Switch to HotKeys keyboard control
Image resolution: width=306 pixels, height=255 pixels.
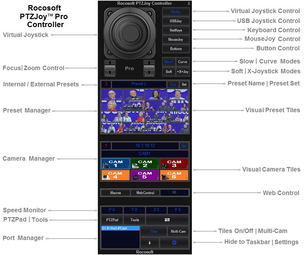tap(176, 30)
